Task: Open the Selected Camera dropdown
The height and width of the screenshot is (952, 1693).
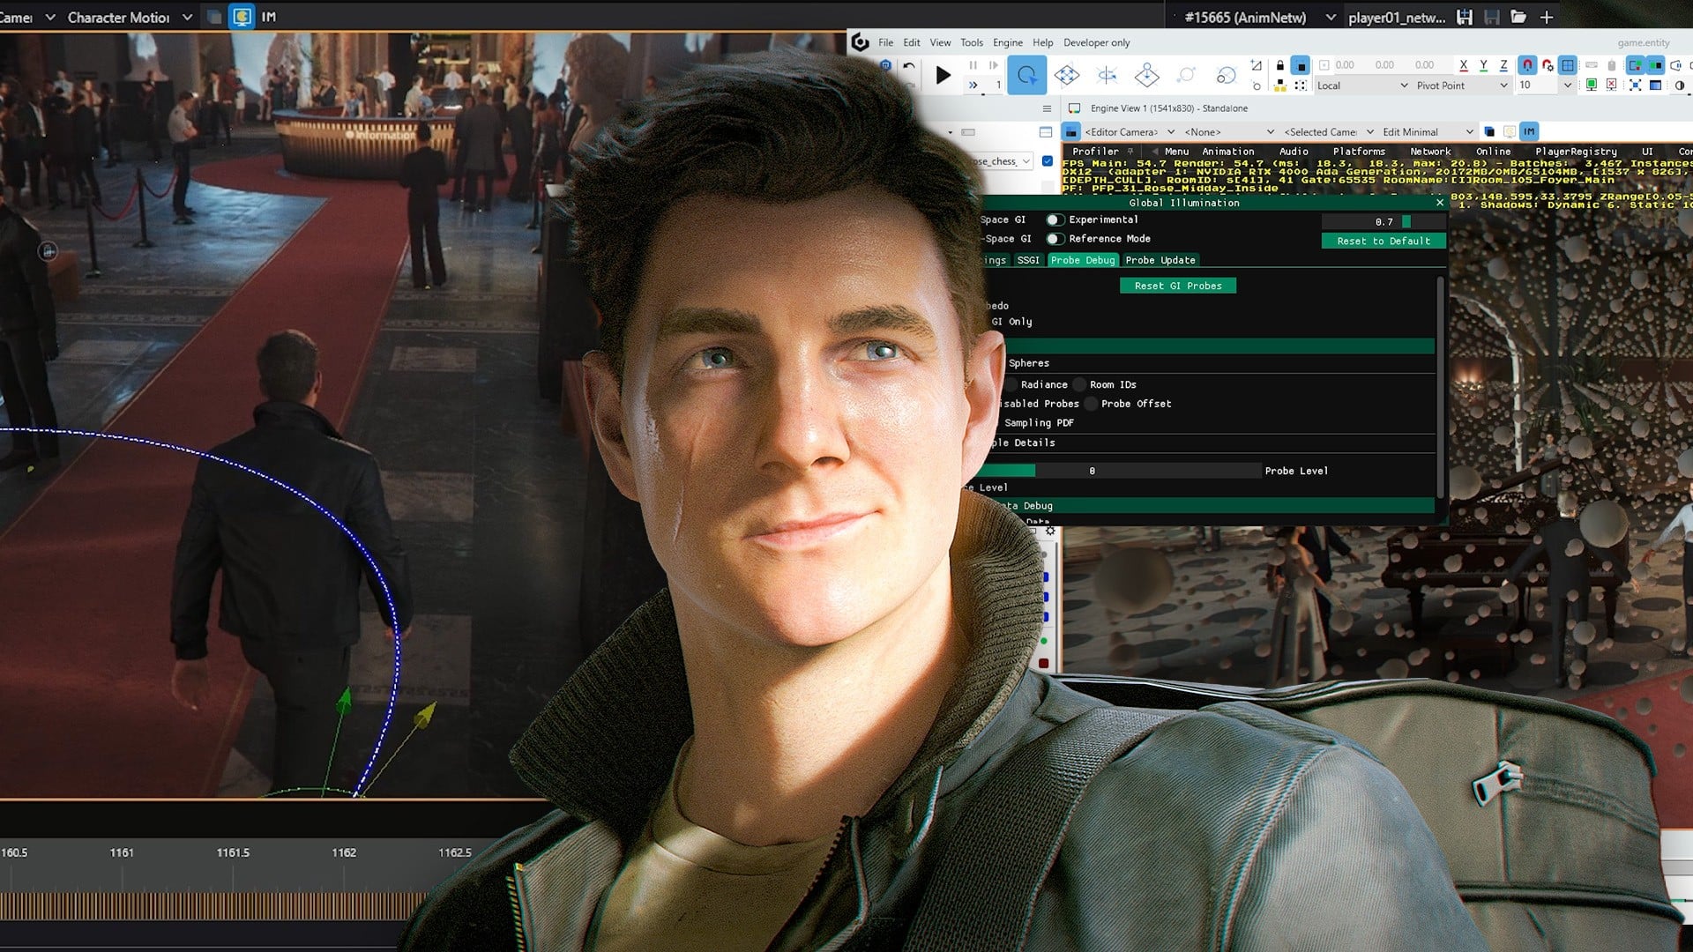Action: [x=1329, y=131]
